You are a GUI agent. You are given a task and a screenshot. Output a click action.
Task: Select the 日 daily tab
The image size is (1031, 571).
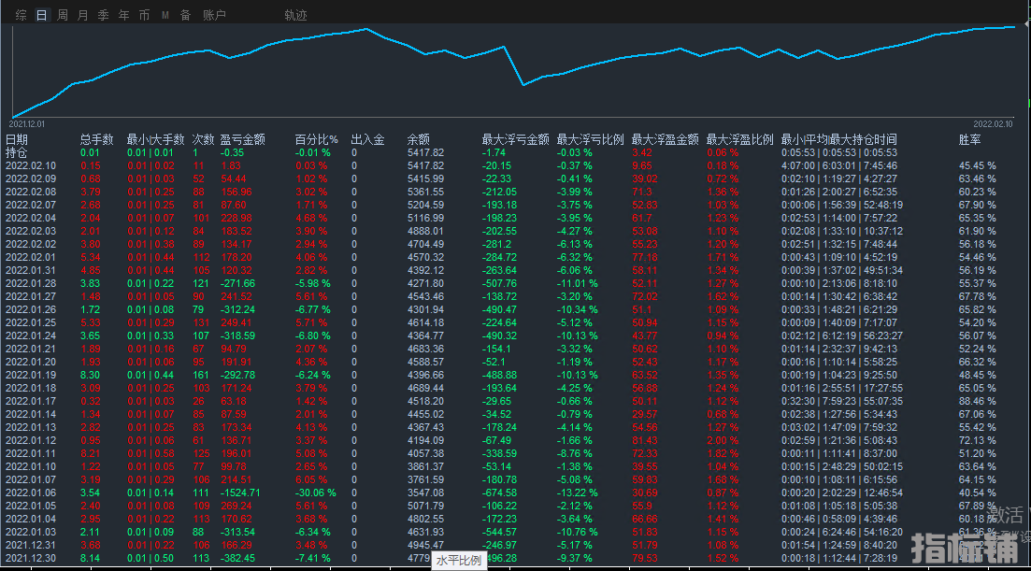41,15
